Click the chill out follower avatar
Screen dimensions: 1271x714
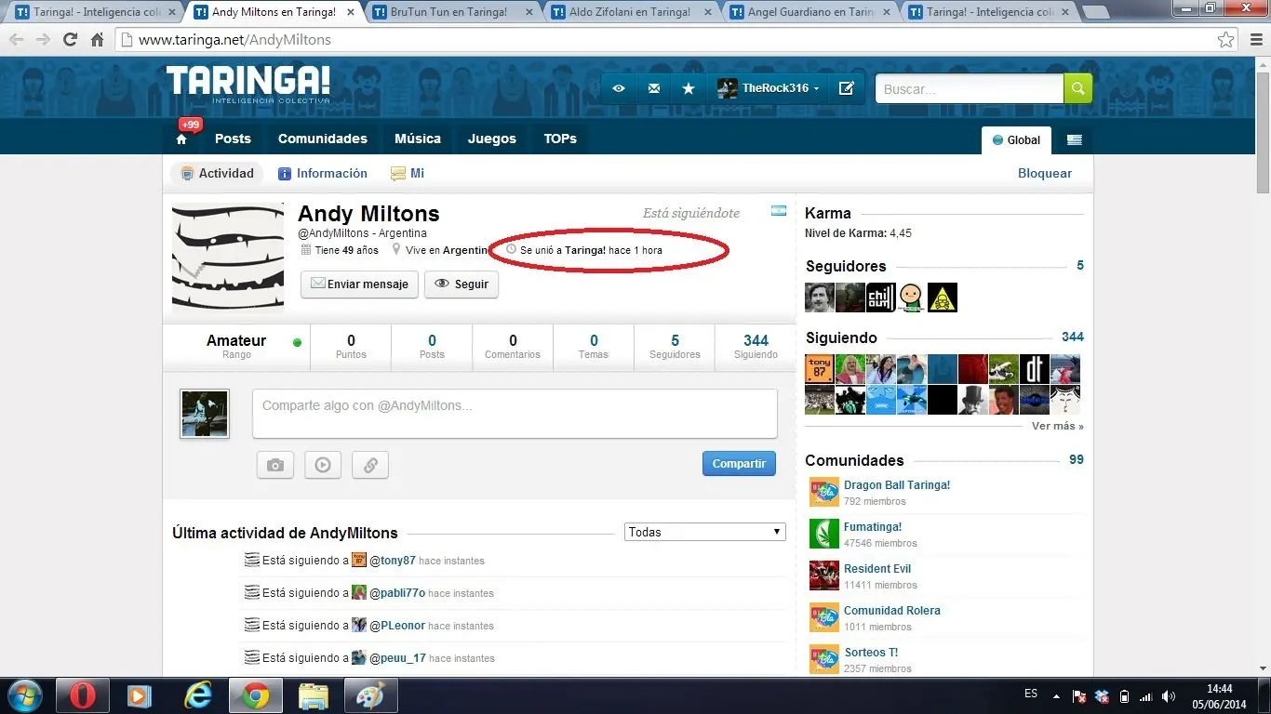click(881, 297)
